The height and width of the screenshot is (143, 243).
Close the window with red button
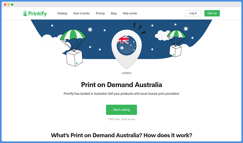(x=5, y=5)
